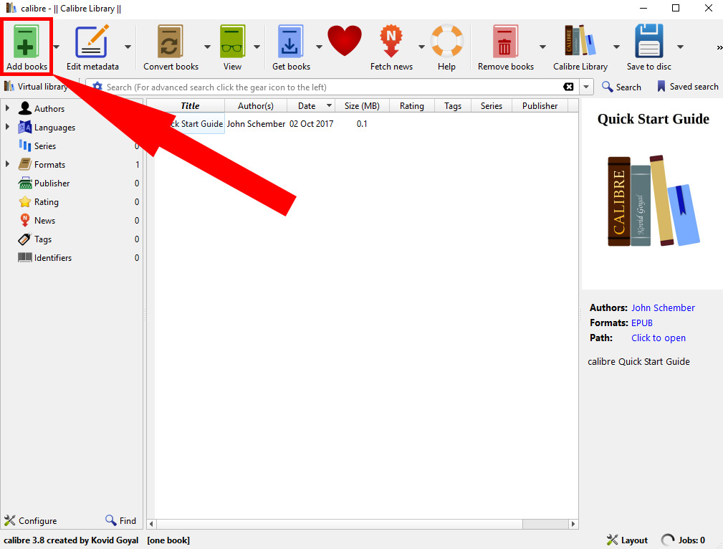This screenshot has width=723, height=549.
Task: Sort by Title column header
Action: (x=189, y=105)
